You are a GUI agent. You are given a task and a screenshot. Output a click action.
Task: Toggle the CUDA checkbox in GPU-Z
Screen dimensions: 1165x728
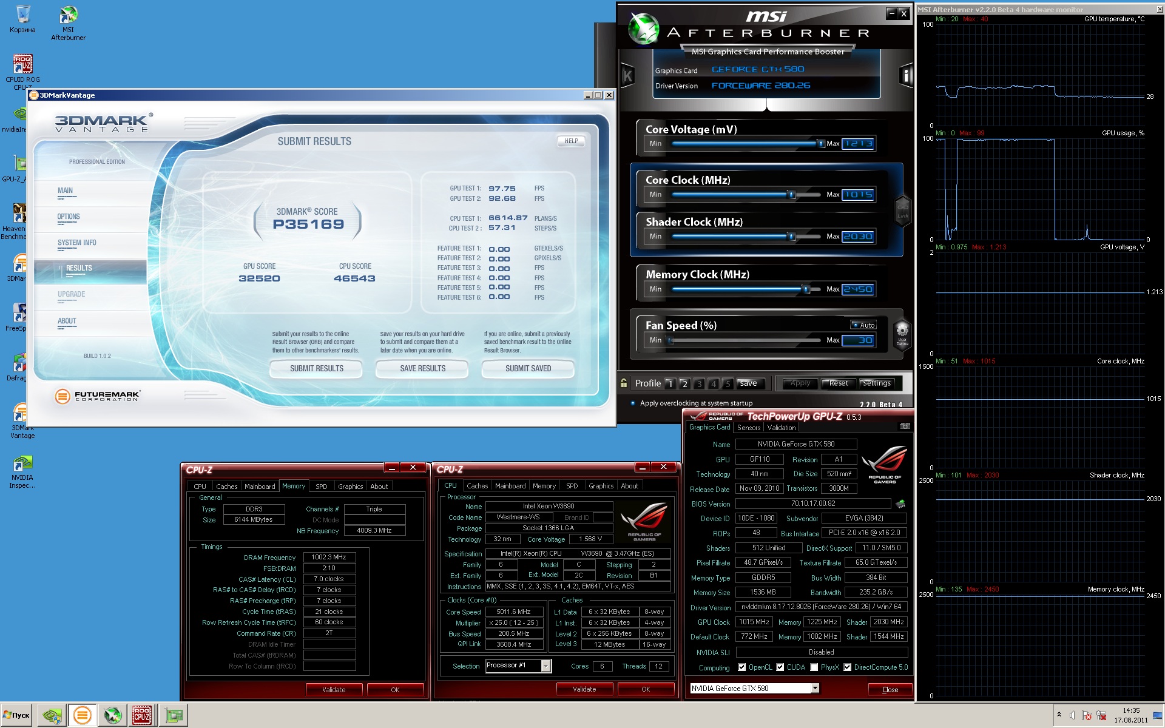tap(780, 667)
